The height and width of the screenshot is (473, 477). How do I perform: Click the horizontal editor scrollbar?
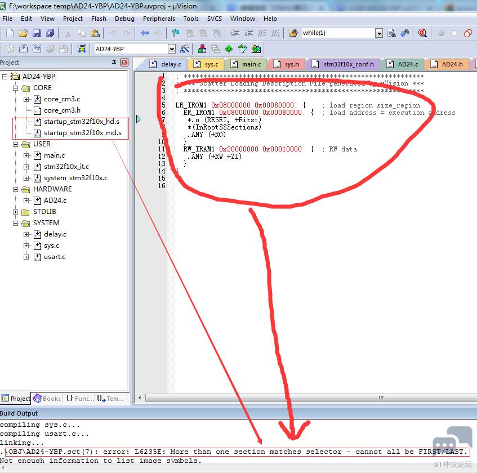pos(310,398)
